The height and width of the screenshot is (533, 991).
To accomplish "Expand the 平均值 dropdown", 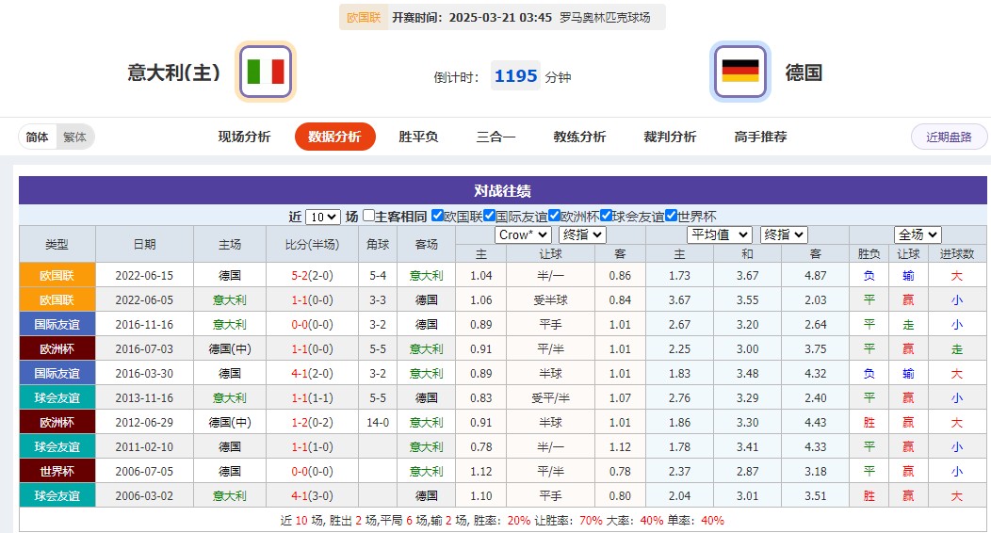I will 720,234.
